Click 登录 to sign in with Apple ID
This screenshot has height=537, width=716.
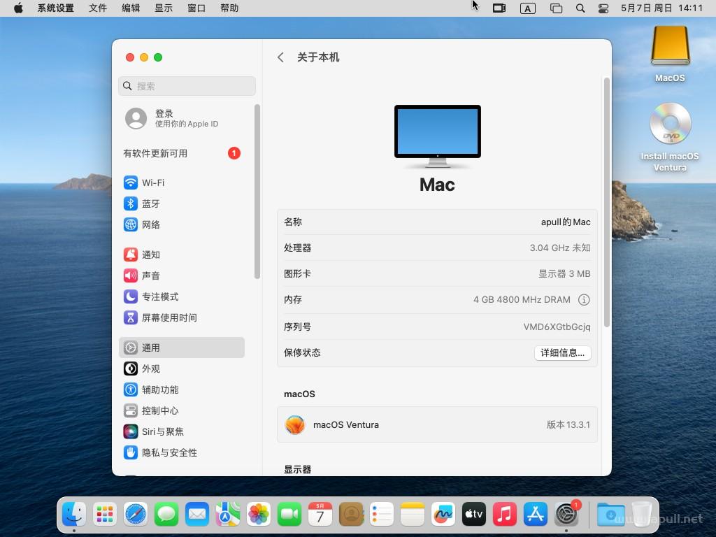pos(164,113)
